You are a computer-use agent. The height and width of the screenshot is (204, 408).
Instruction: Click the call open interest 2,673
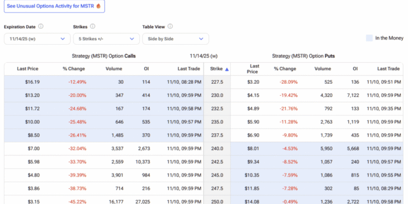(x=144, y=149)
